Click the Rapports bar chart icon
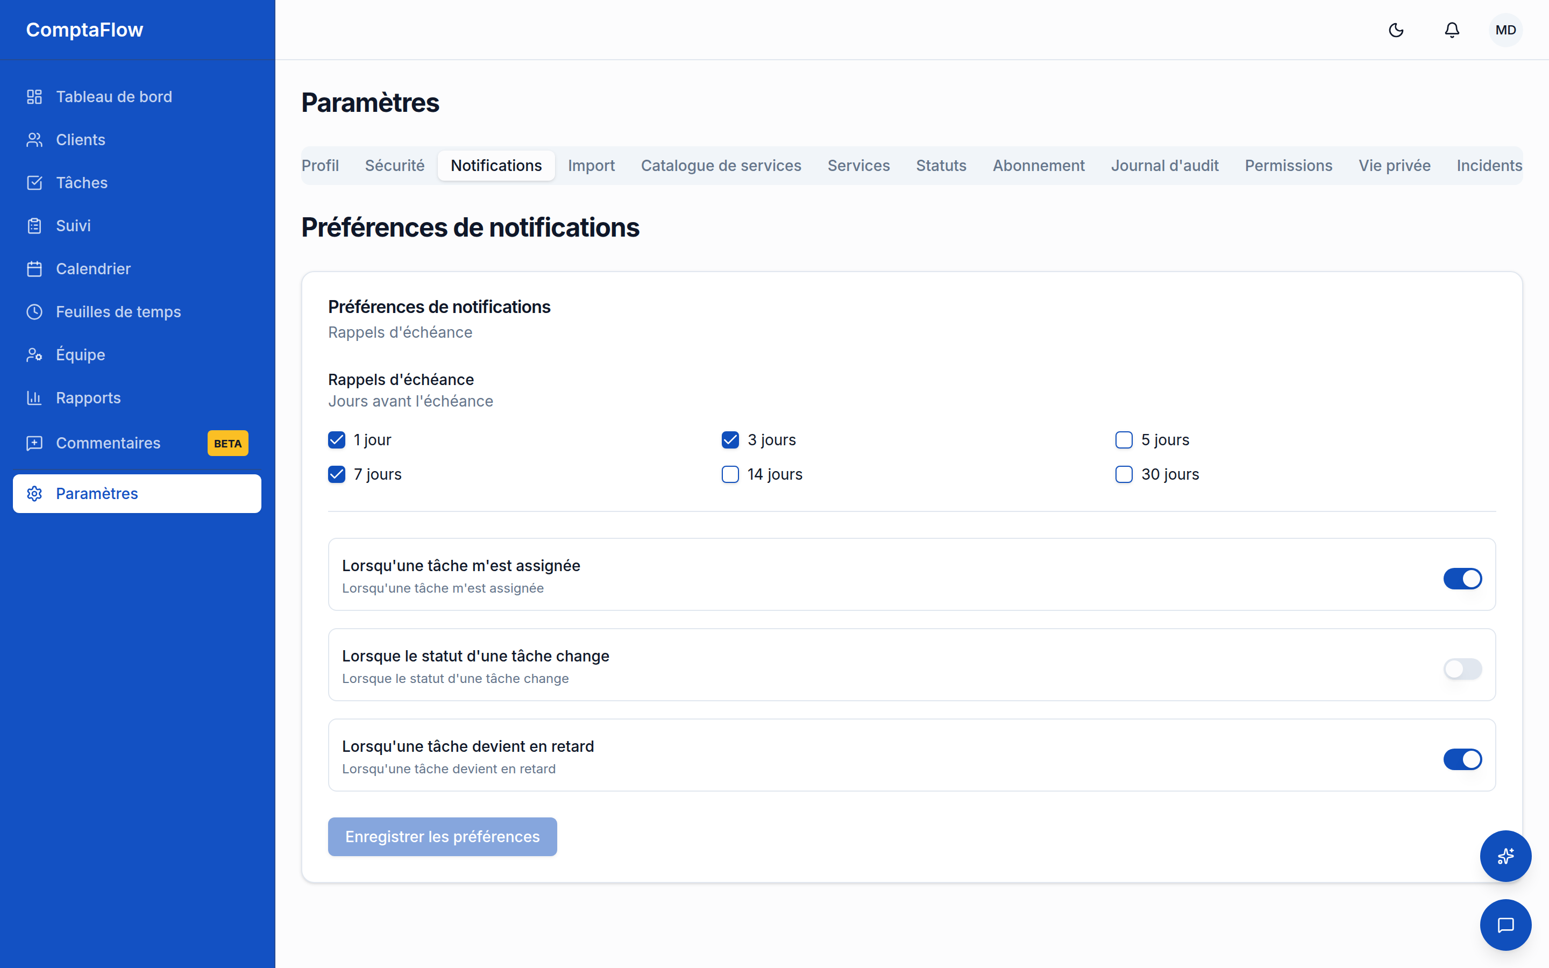This screenshot has height=968, width=1549. [34, 397]
